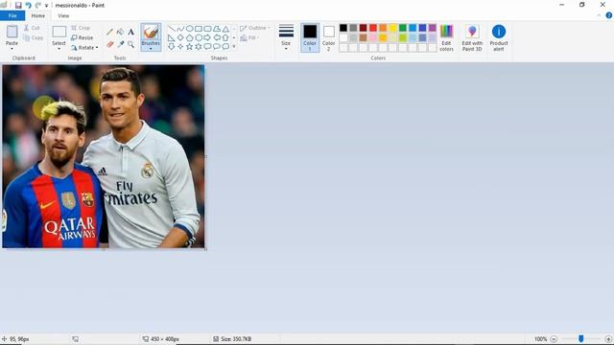Choose the Right arrow shape
The width and height of the screenshot is (614, 345).
207,37
